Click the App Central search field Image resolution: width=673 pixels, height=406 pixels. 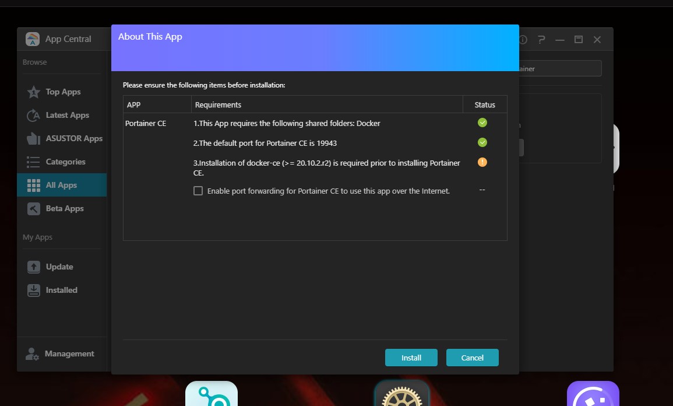click(x=560, y=69)
